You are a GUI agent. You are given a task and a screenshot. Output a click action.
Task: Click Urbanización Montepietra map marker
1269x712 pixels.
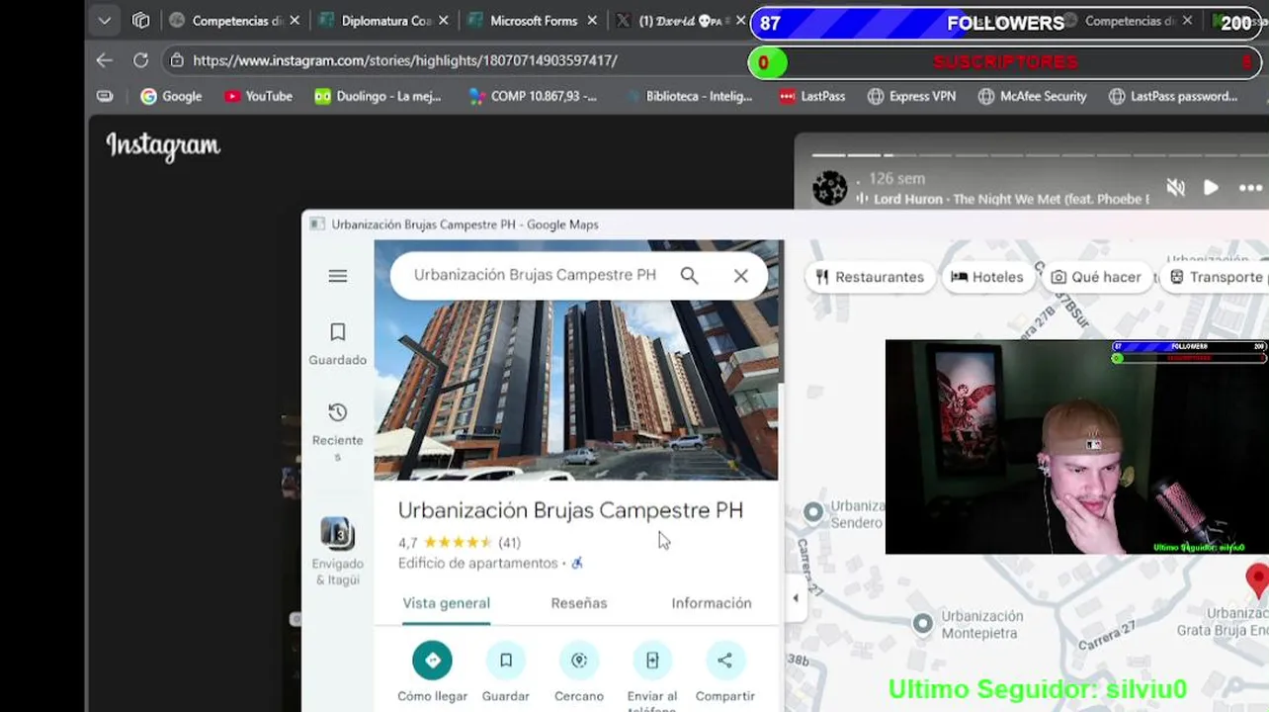tap(922, 623)
